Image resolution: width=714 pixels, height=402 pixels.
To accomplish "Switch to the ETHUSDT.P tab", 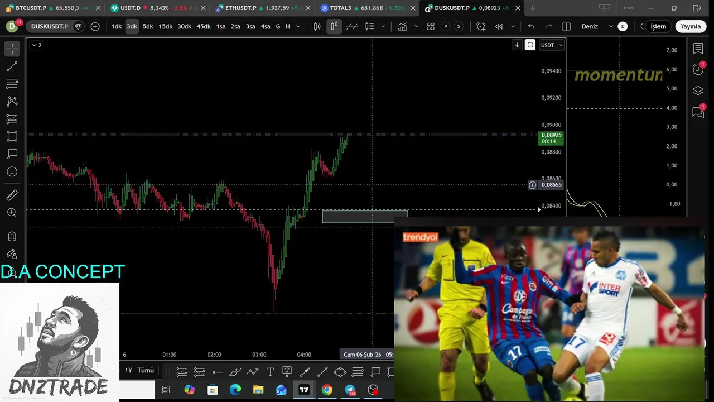I will click(x=262, y=8).
